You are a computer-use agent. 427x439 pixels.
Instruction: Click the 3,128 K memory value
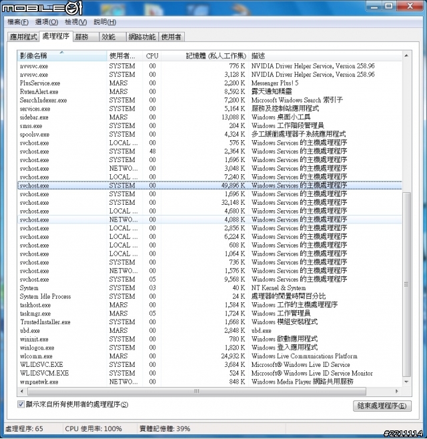tap(234, 75)
